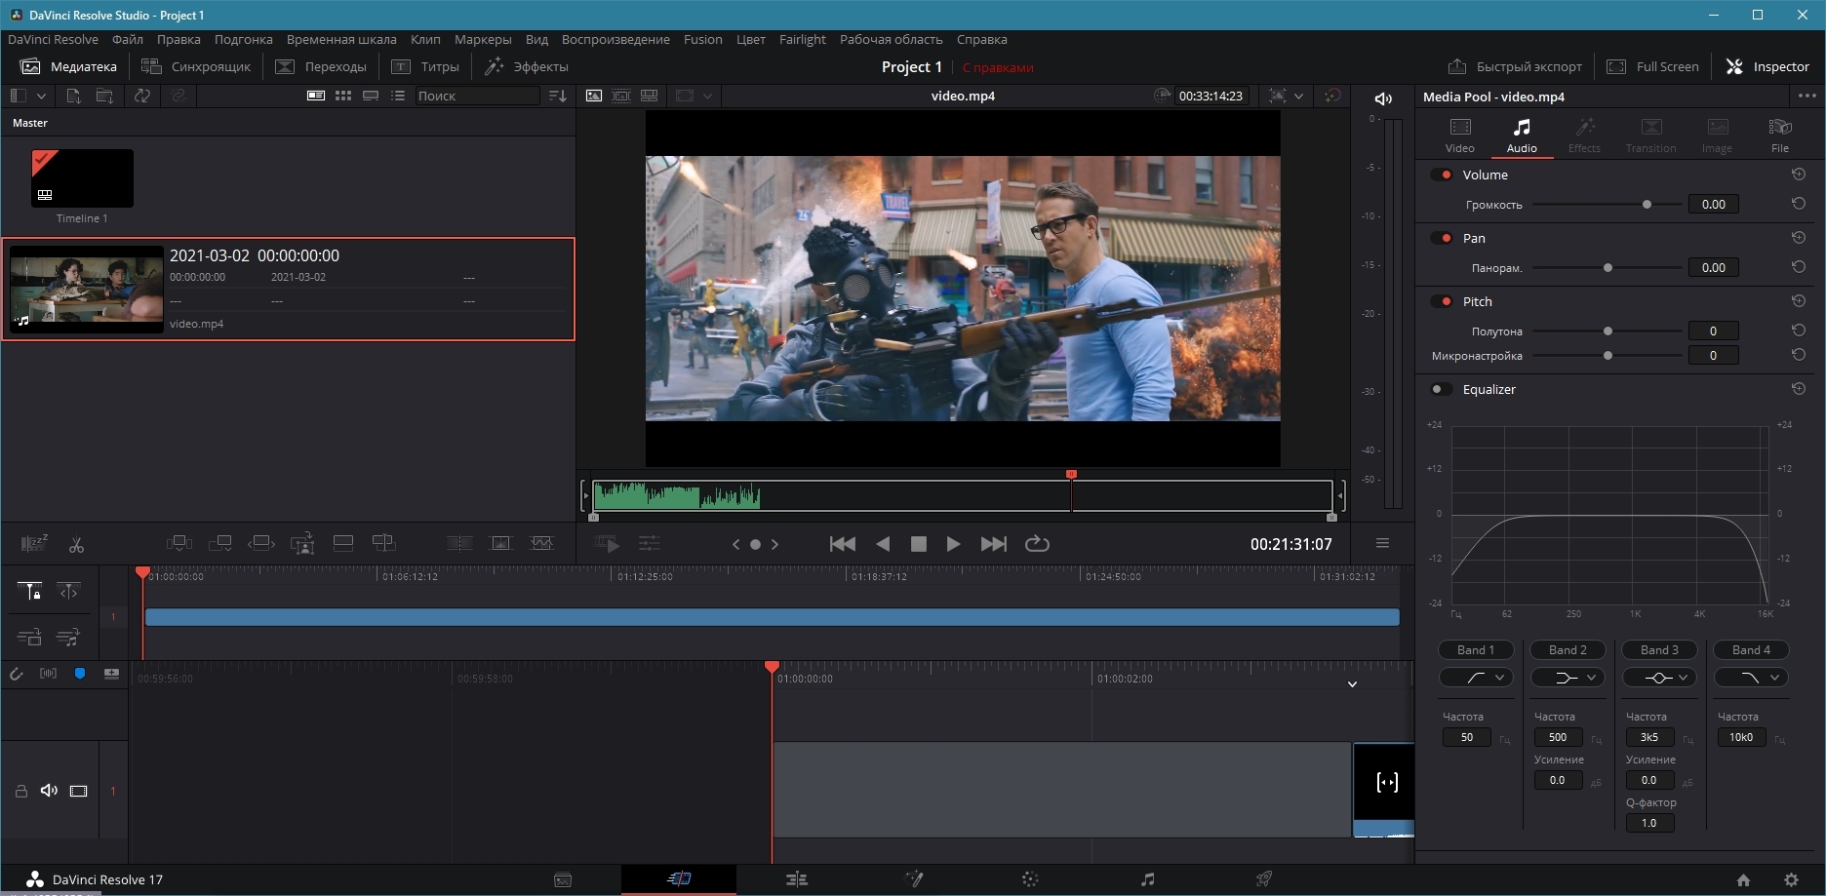The height and width of the screenshot is (896, 1826).
Task: Open the Boring Detector tool
Action: pyautogui.click(x=34, y=544)
